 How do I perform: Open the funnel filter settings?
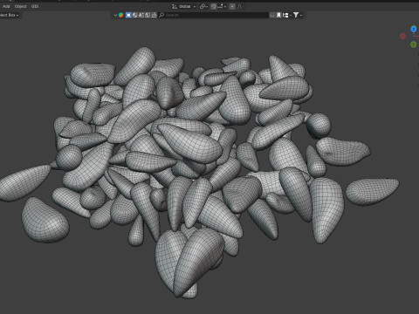[296, 15]
